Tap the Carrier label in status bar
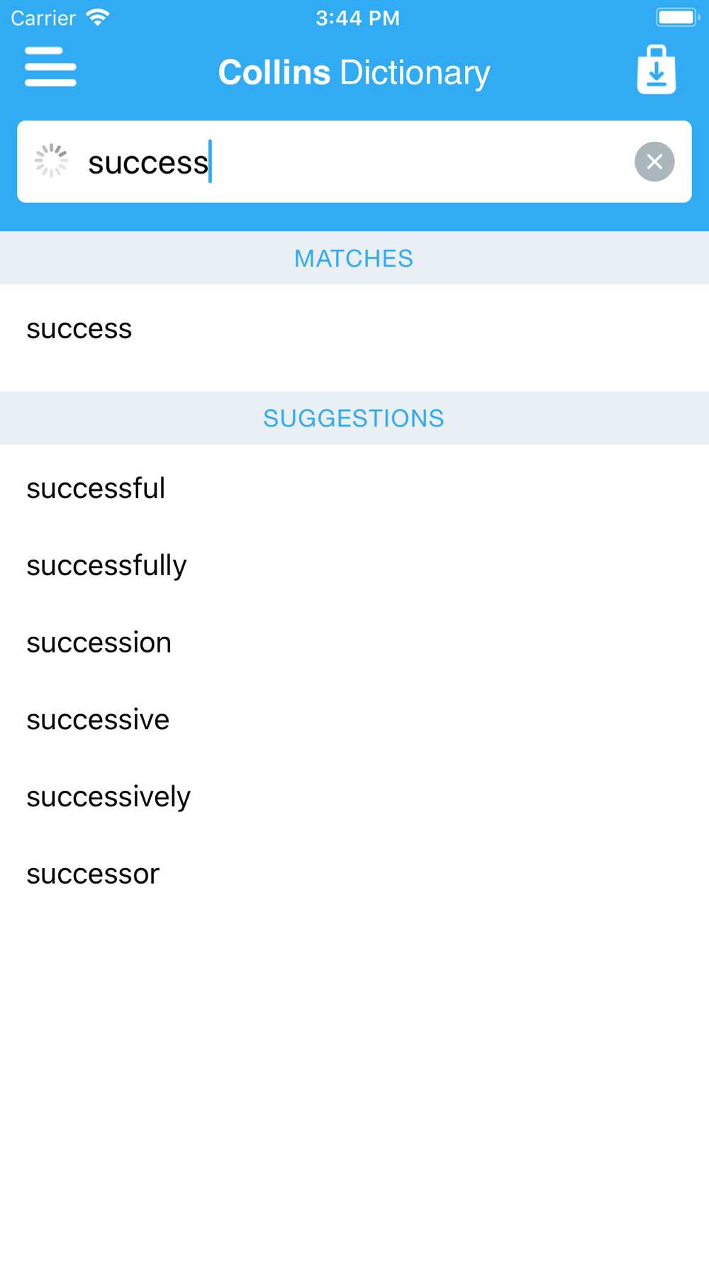The height and width of the screenshot is (1261, 709). click(43, 18)
